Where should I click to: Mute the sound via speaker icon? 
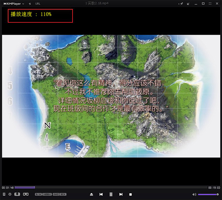click(x=194, y=194)
